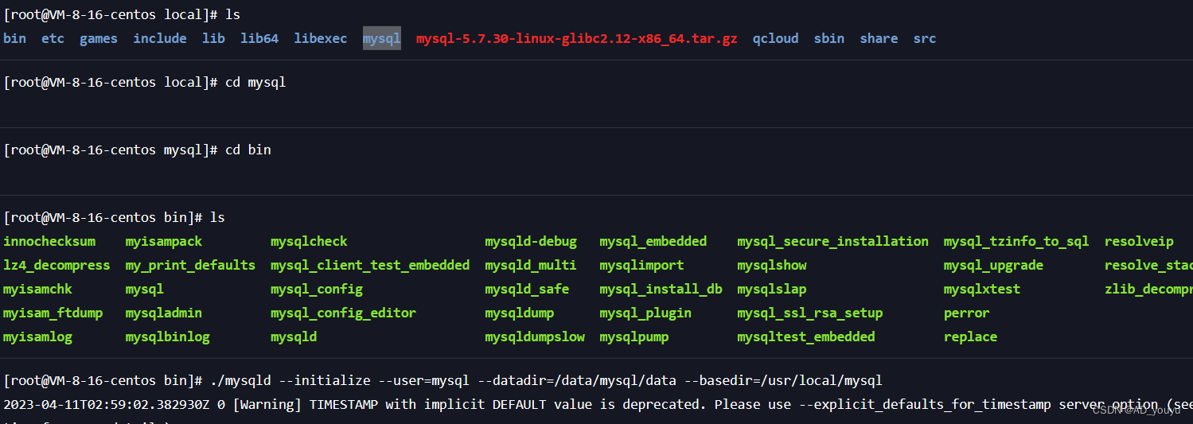The width and height of the screenshot is (1193, 424).
Task: Click the replace file name
Action: point(971,336)
